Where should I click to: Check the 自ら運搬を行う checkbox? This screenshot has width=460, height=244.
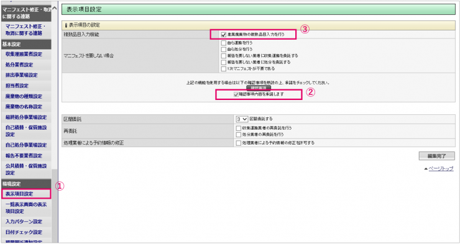point(224,43)
